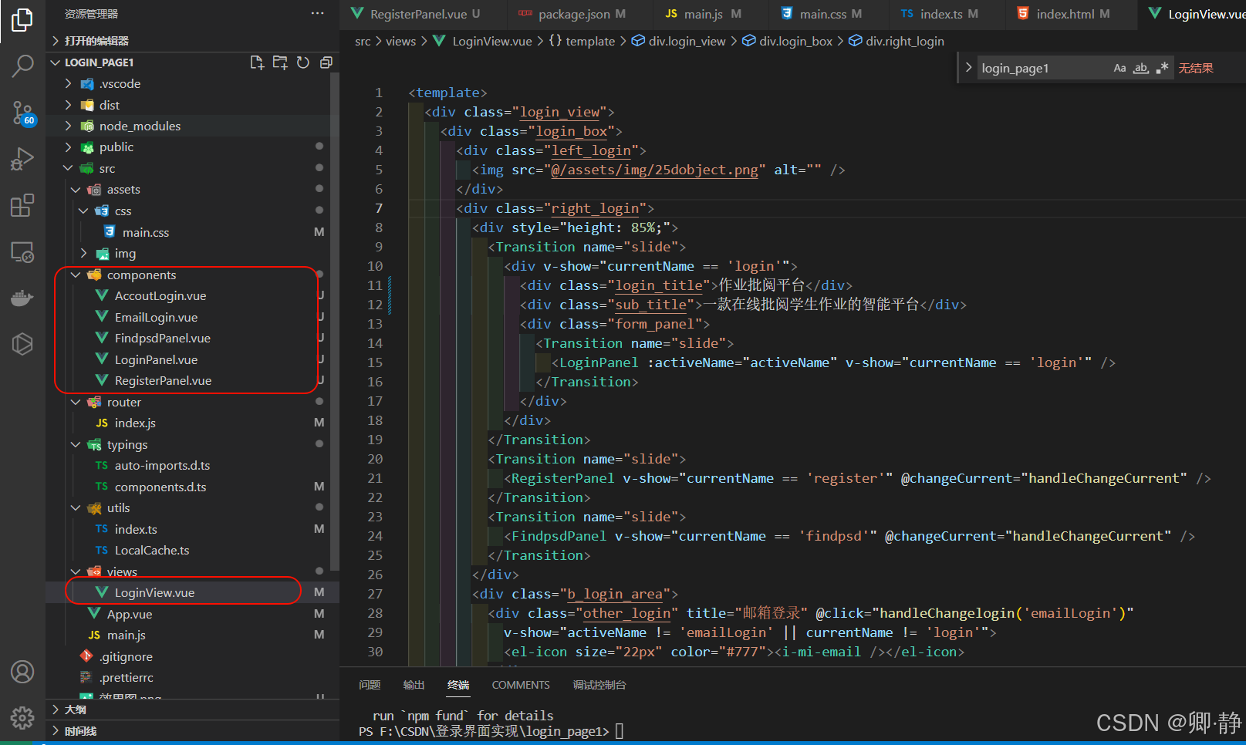The height and width of the screenshot is (745, 1246).
Task: Click the div.login_box breadcrumb segment
Action: click(795, 41)
